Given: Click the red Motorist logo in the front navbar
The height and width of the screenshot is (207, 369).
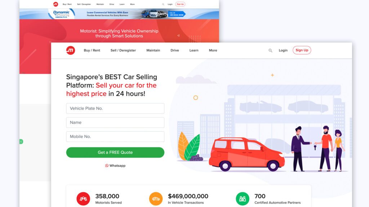Looking at the screenshot, I should pos(70,50).
